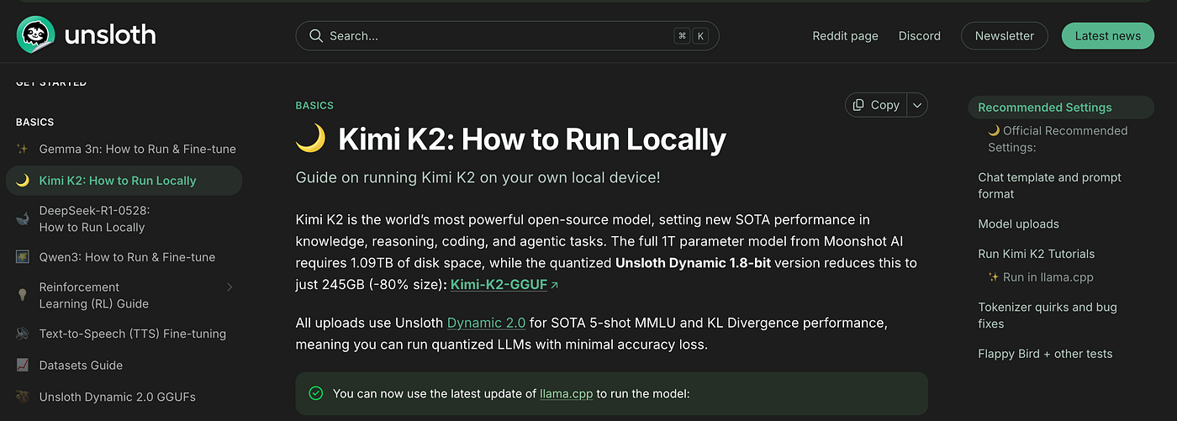Click the Latest news button
This screenshot has height=421, width=1177.
1108,36
